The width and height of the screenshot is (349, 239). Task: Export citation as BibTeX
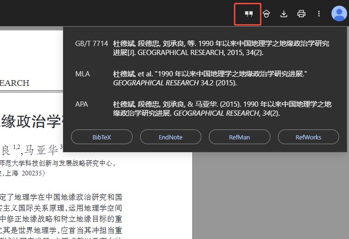pos(102,137)
